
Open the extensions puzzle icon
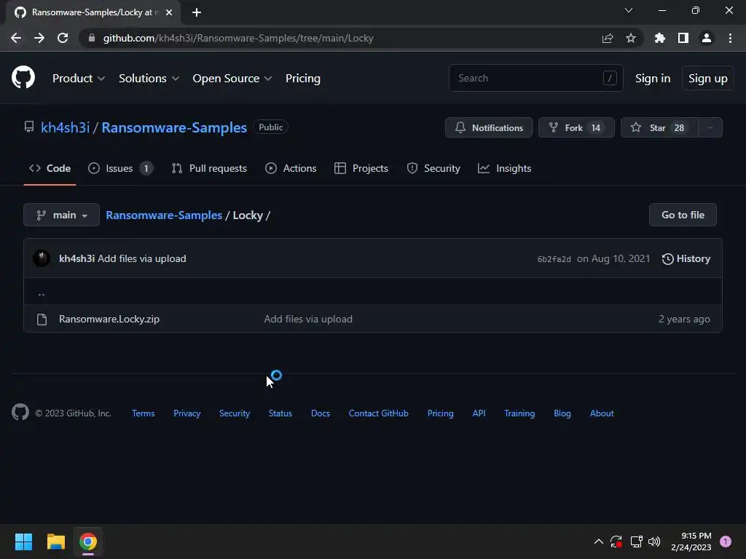659,38
